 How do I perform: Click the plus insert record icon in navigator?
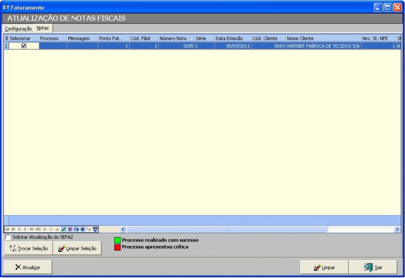(x=45, y=229)
